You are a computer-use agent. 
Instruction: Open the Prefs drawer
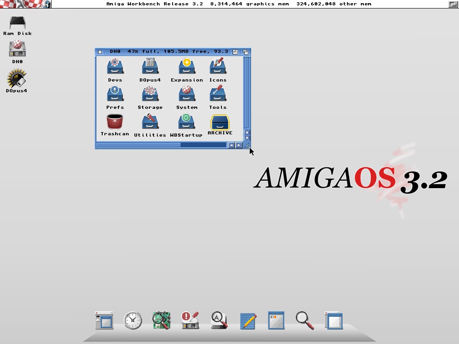click(115, 95)
